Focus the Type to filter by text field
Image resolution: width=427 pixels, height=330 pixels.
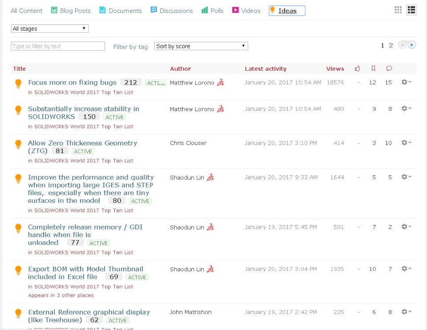pyautogui.click(x=58, y=46)
